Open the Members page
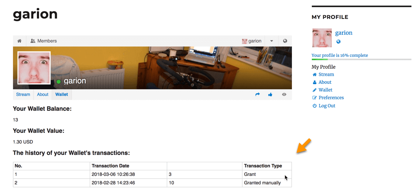This screenshot has height=194, width=413. point(44,41)
